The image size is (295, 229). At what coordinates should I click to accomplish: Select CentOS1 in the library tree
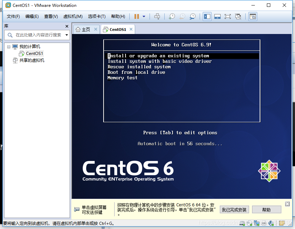pyautogui.click(x=34, y=54)
